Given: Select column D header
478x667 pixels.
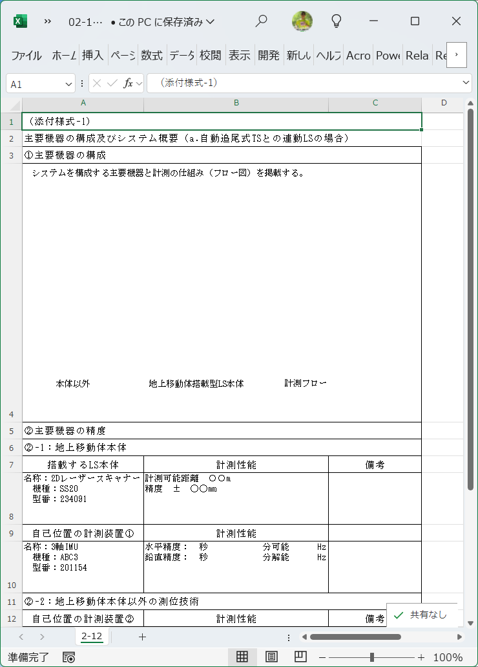Looking at the screenshot, I should [444, 103].
